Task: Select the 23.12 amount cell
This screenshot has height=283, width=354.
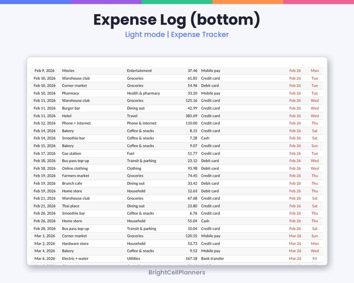Action: coord(192,161)
